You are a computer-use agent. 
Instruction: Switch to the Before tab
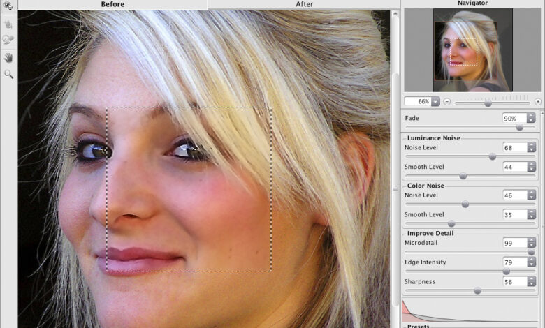112,4
